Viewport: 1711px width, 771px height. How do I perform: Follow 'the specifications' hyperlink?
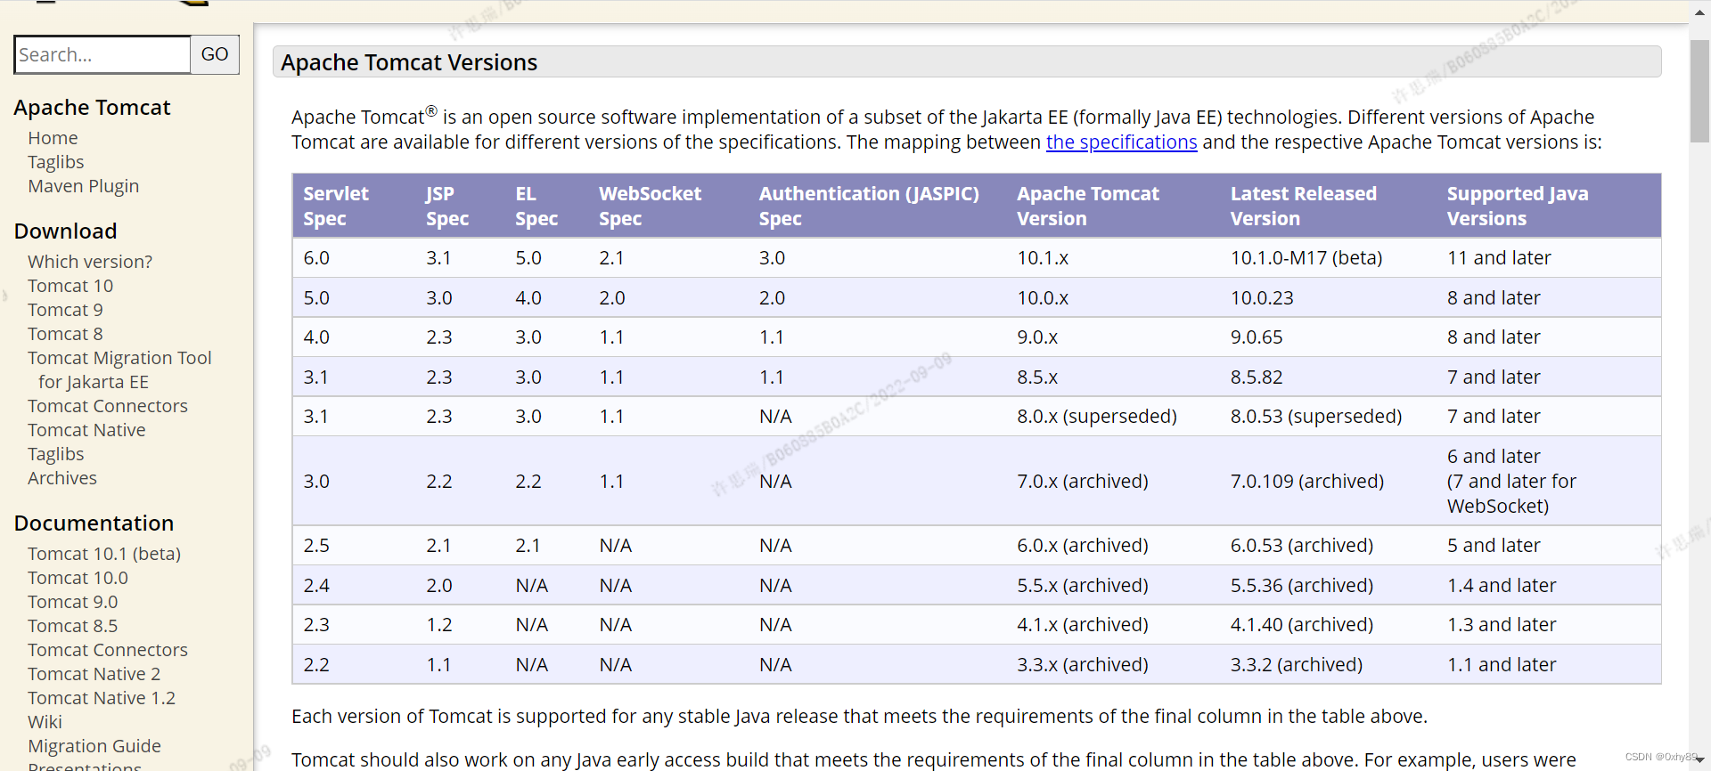pyautogui.click(x=1121, y=142)
